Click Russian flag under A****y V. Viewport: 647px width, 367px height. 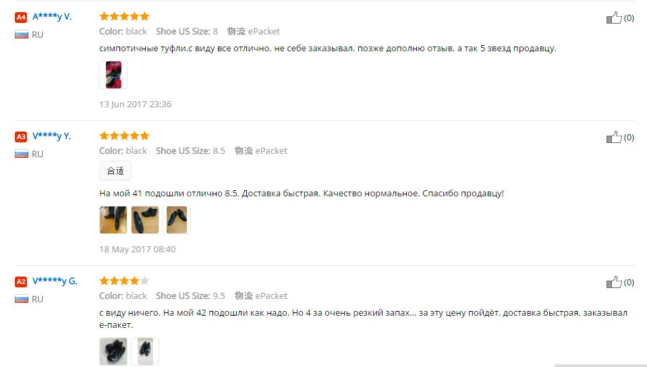pyautogui.click(x=22, y=34)
